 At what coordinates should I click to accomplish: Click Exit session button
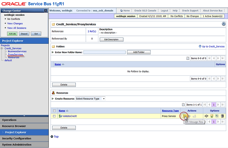click(36, 34)
